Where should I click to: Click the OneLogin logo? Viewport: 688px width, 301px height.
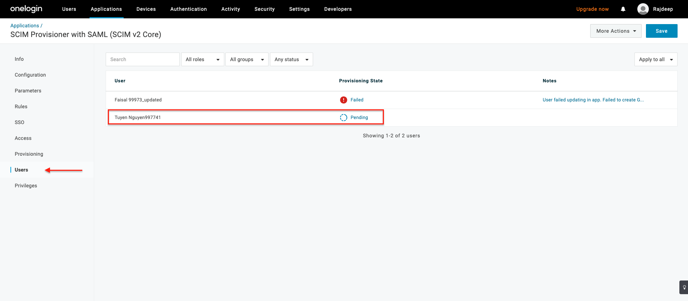pos(26,9)
